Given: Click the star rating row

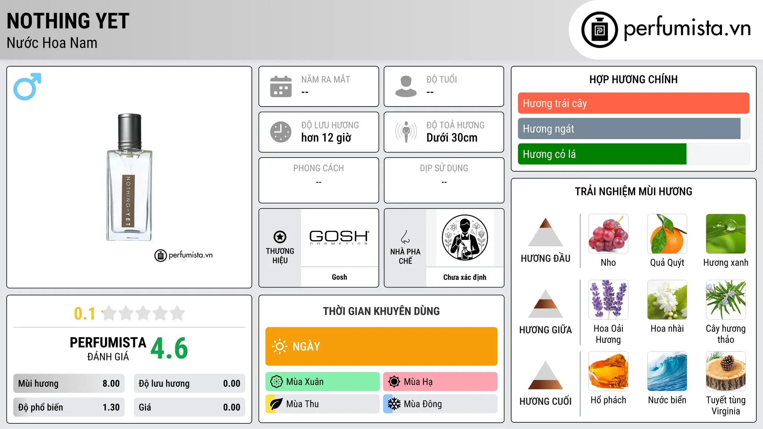Looking at the screenshot, I should click(143, 313).
